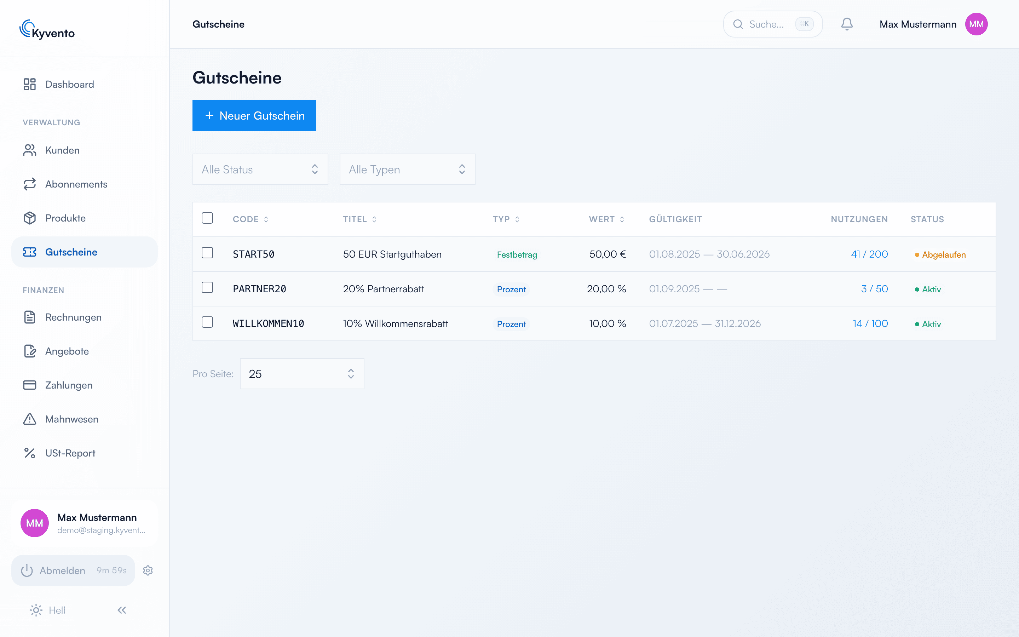Click the USt-Report percent icon
This screenshot has width=1019, height=637.
coord(29,453)
